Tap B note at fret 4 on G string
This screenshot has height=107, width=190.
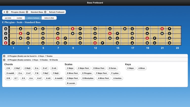[x=35, y=29]
